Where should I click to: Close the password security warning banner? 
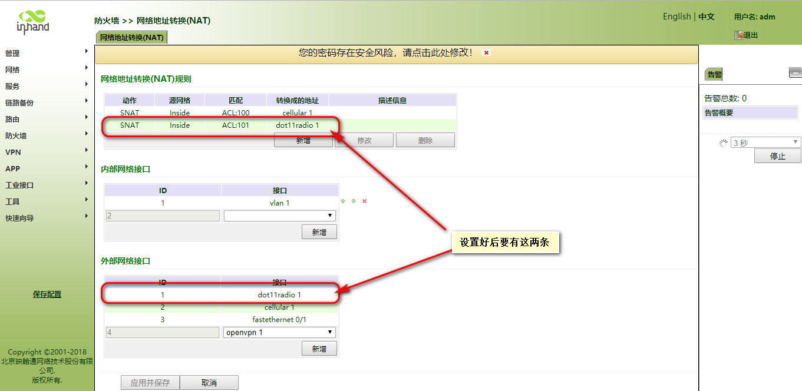[x=486, y=53]
